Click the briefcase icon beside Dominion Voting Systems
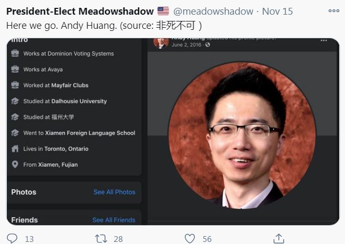345x244 pixels. click(x=15, y=53)
